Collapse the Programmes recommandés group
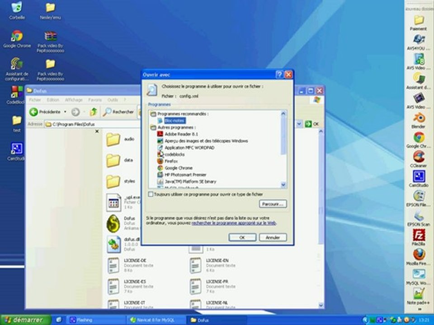This screenshot has height=325, width=434. pos(153,114)
